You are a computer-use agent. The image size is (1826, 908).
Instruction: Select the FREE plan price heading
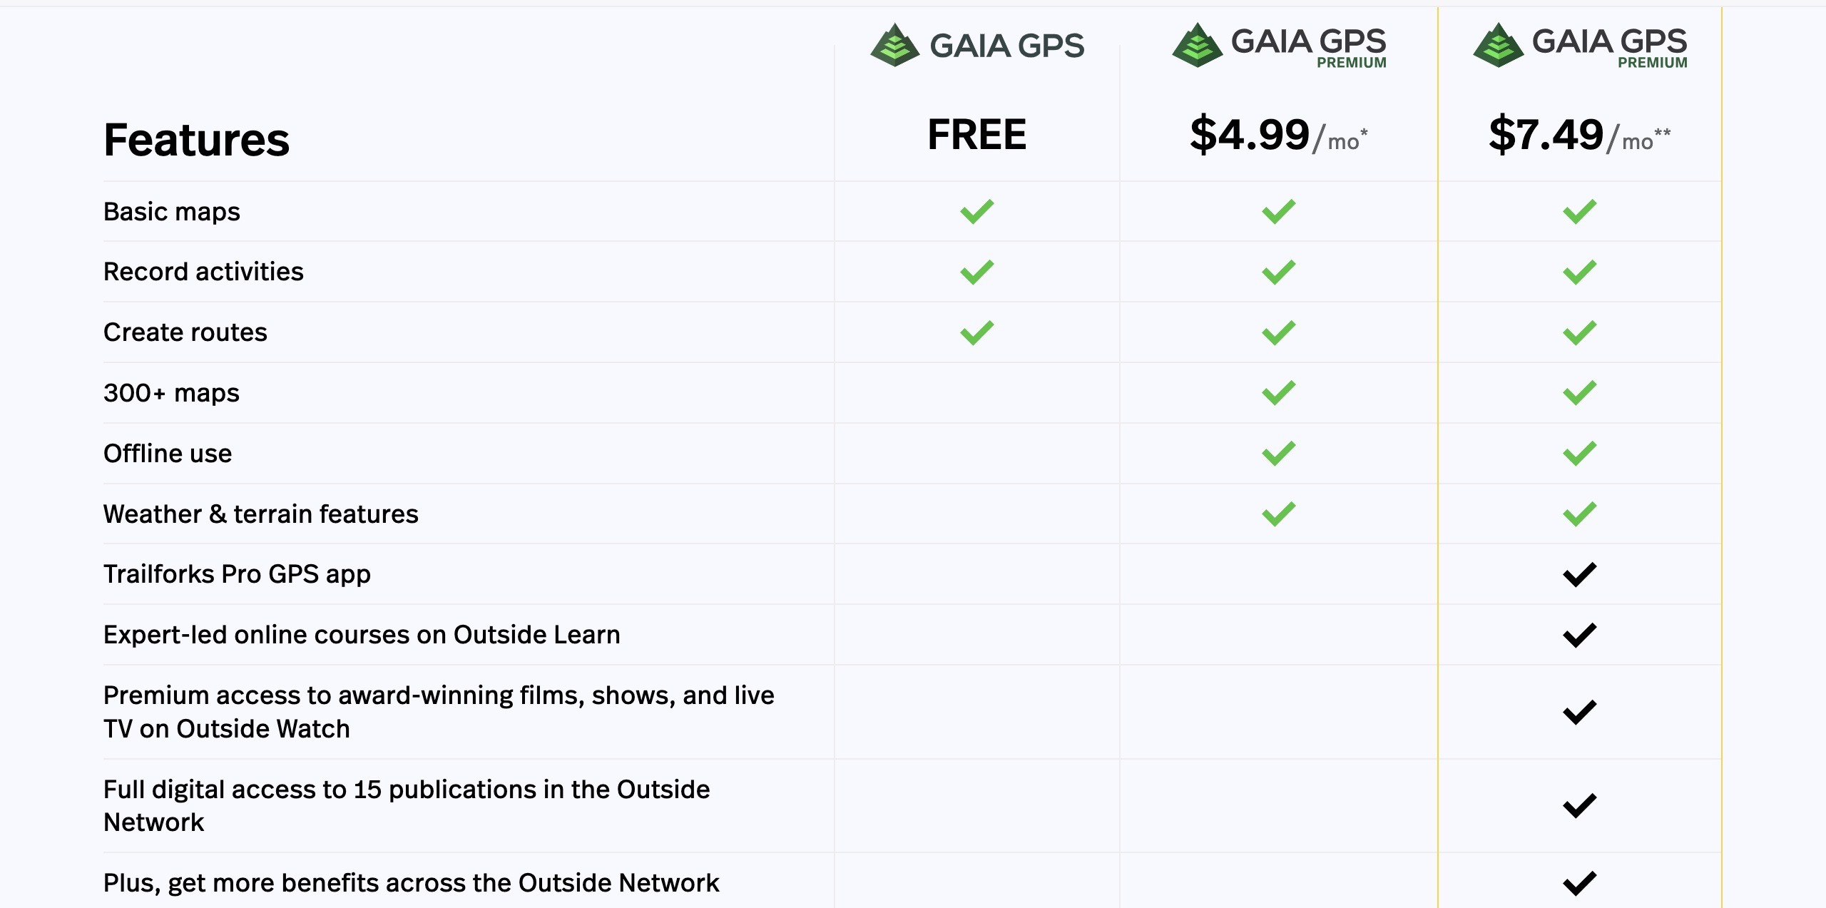pos(976,135)
